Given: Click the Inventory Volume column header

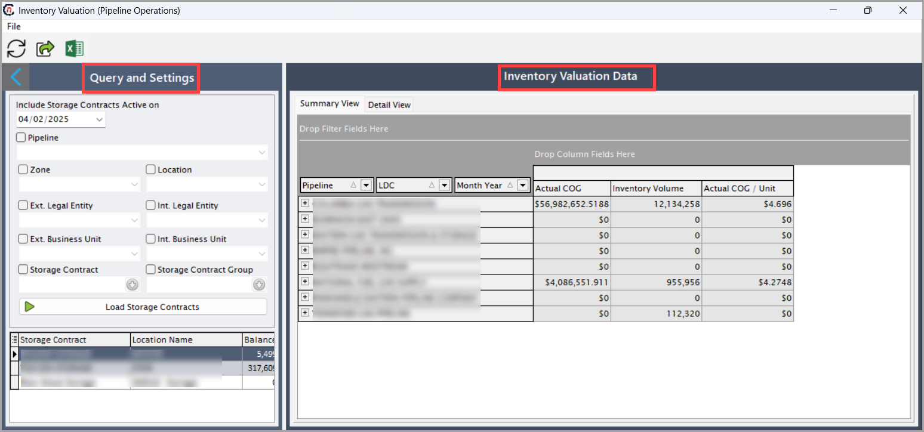Looking at the screenshot, I should 656,188.
